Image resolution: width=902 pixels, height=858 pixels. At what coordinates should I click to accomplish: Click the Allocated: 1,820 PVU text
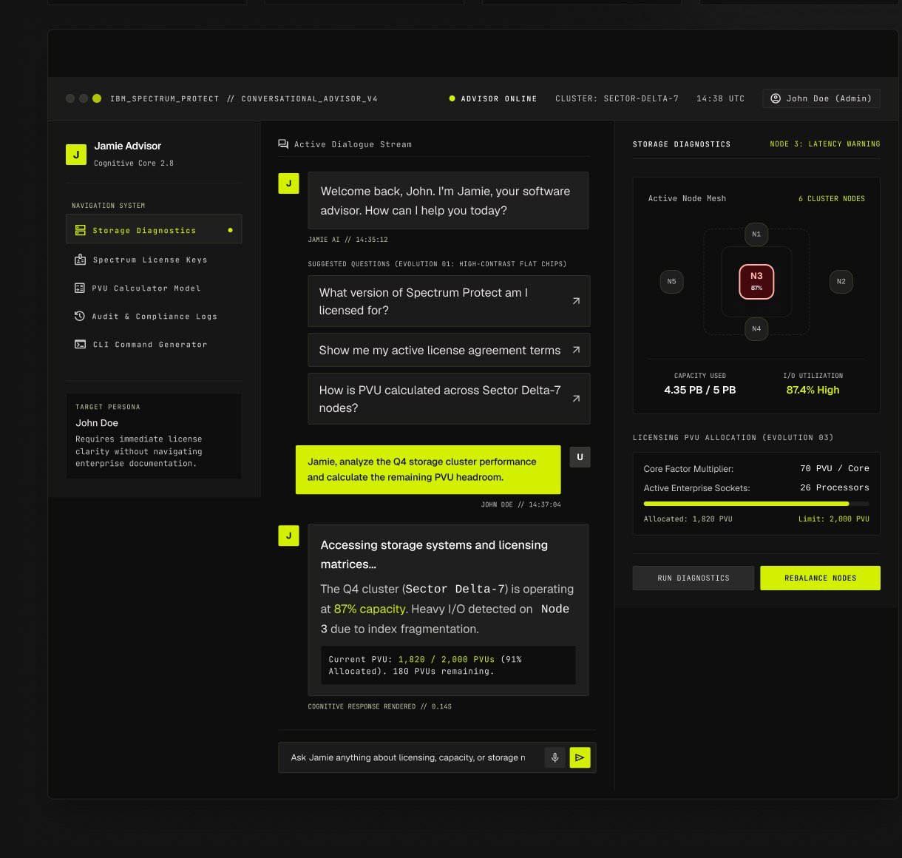688,519
